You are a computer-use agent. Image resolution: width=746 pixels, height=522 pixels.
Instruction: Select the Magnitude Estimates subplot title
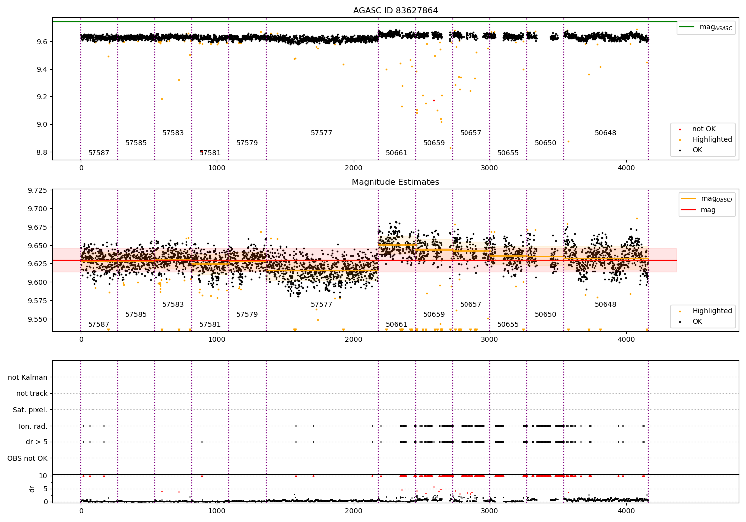pyautogui.click(x=395, y=182)
